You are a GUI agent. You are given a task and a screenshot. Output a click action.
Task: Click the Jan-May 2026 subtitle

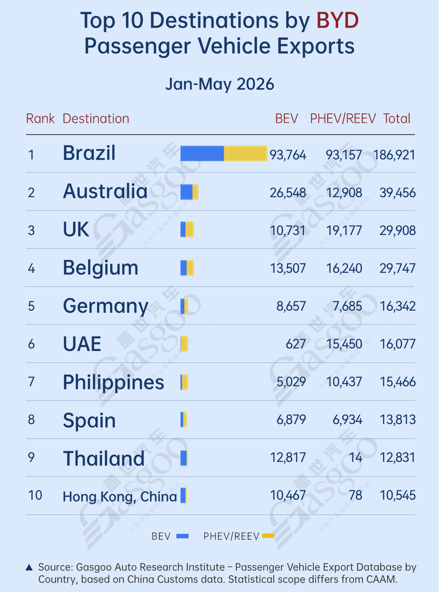[219, 84]
